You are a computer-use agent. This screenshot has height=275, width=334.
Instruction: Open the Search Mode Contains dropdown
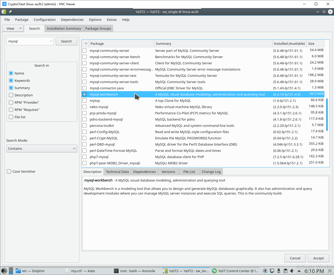click(x=42, y=148)
